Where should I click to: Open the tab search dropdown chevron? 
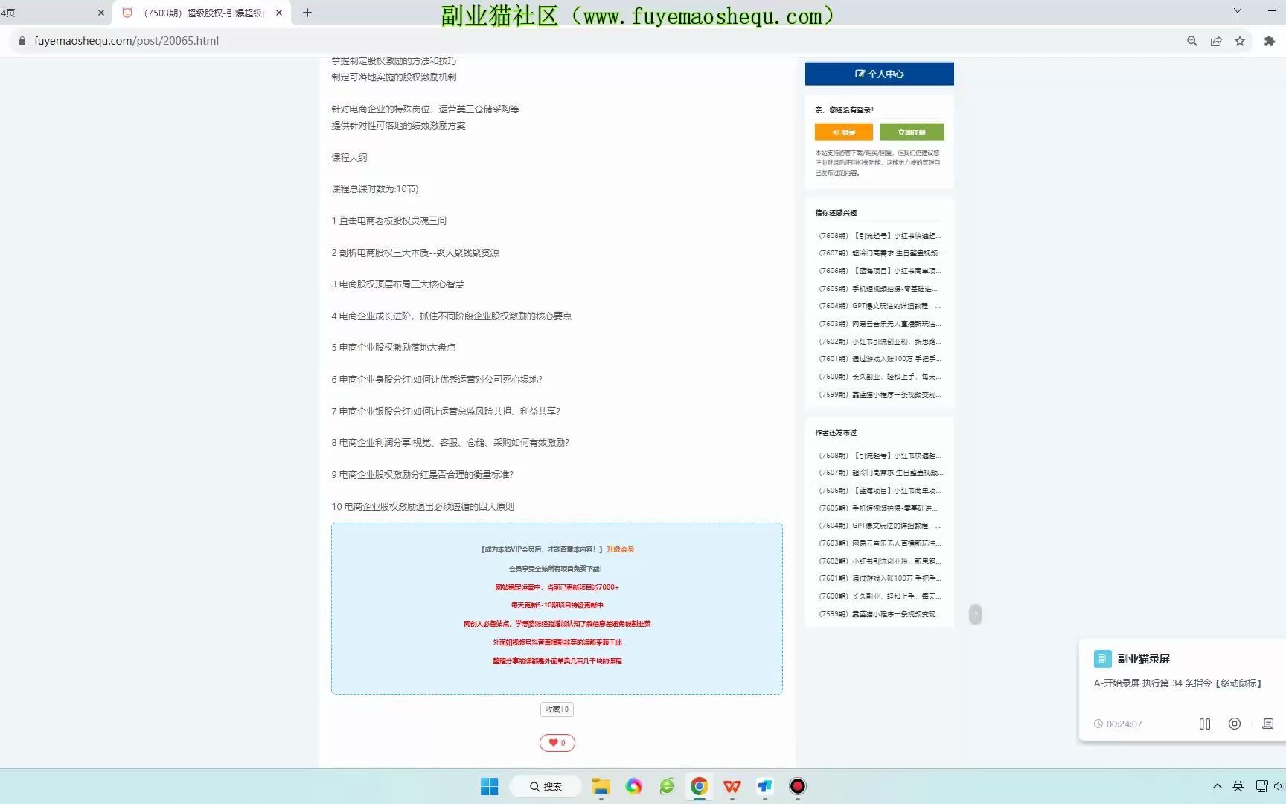click(1237, 10)
